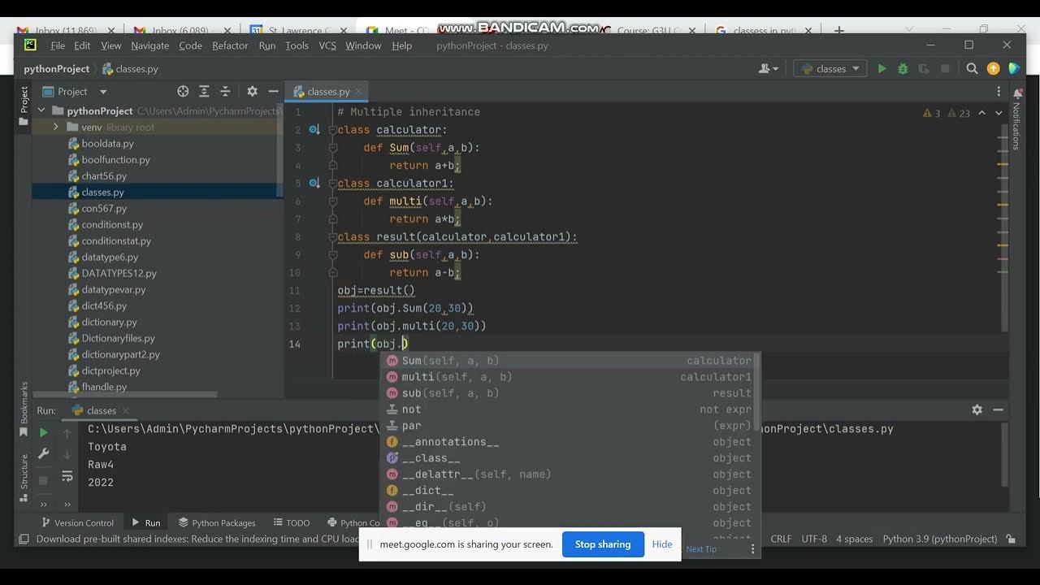
Task: Open the user account dropdown in toolbar
Action: pos(769,69)
